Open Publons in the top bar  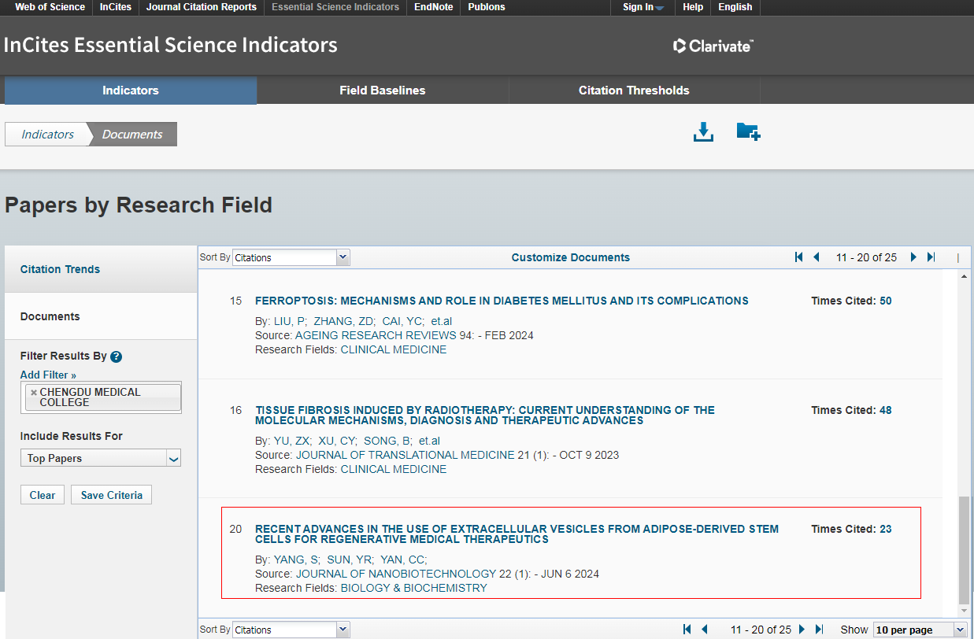click(x=487, y=7)
